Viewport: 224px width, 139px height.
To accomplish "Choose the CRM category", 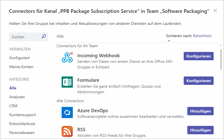I will [13, 106].
